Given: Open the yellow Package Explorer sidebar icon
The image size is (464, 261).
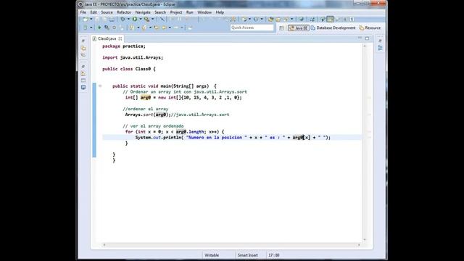Looking at the screenshot, I should click(x=83, y=48).
